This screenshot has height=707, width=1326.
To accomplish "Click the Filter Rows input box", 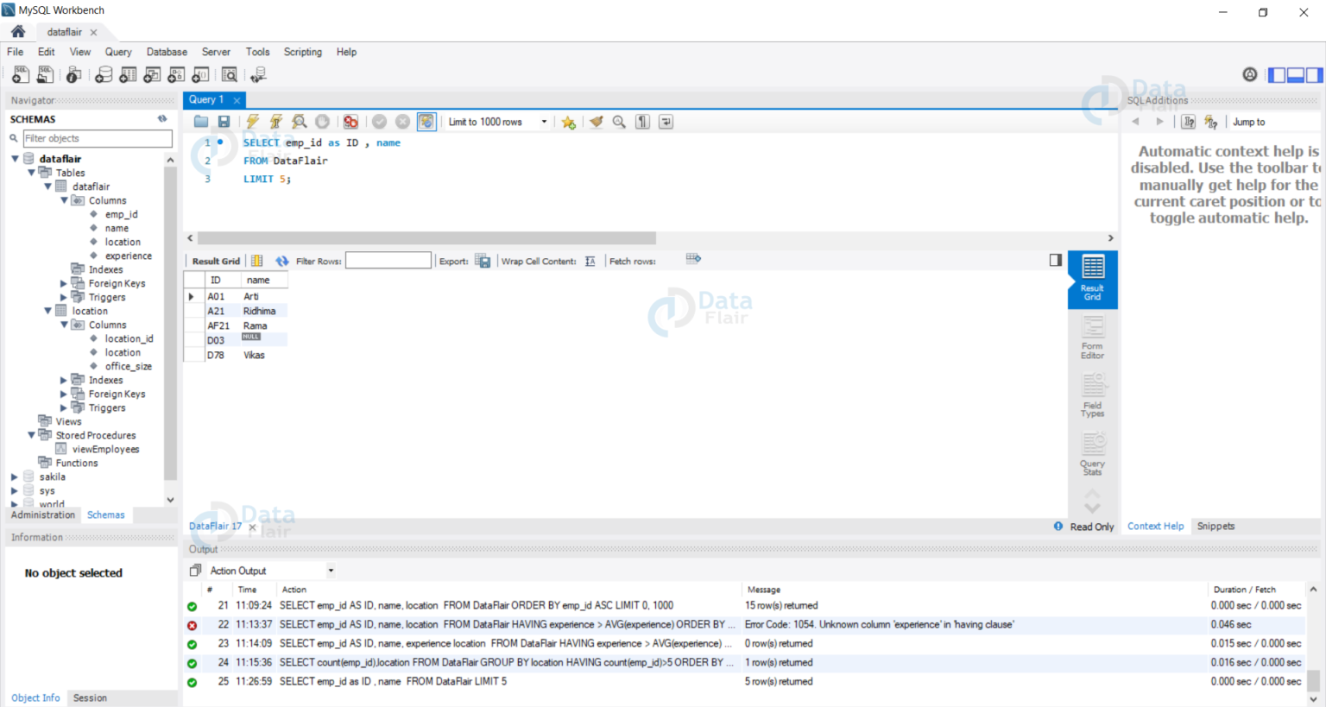I will [388, 261].
